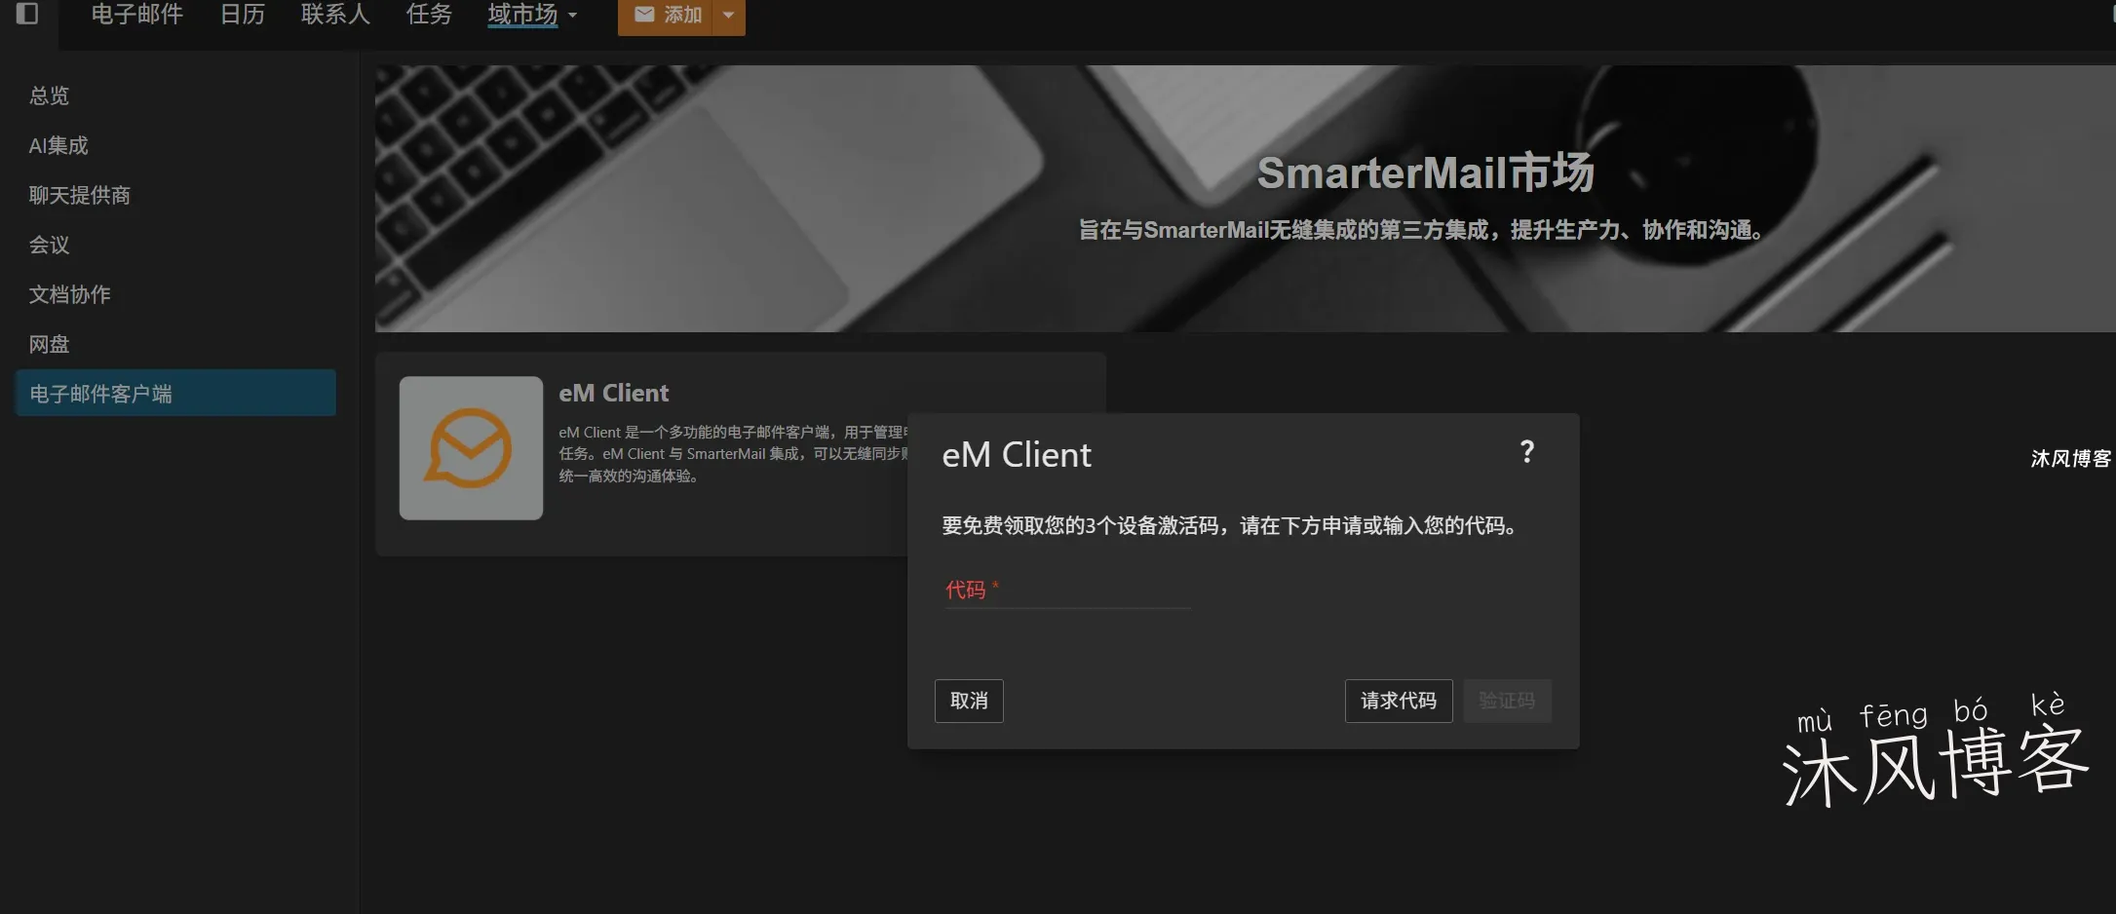2116x914 pixels.
Task: Click the 取消 button
Action: click(969, 701)
